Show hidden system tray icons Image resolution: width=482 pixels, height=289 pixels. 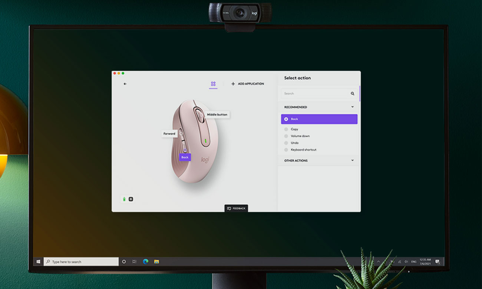tap(378, 262)
